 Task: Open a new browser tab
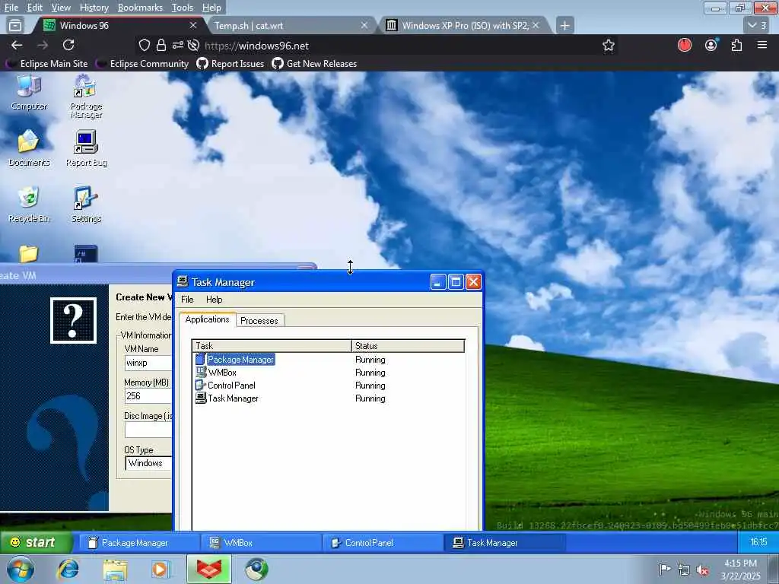point(565,25)
